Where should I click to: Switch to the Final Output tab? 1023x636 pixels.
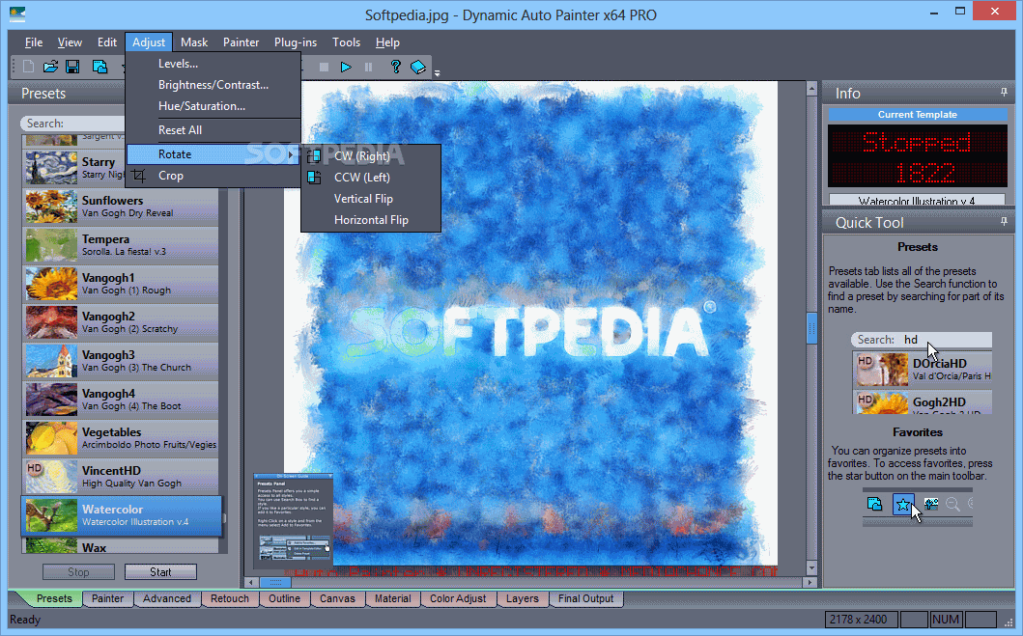(585, 598)
